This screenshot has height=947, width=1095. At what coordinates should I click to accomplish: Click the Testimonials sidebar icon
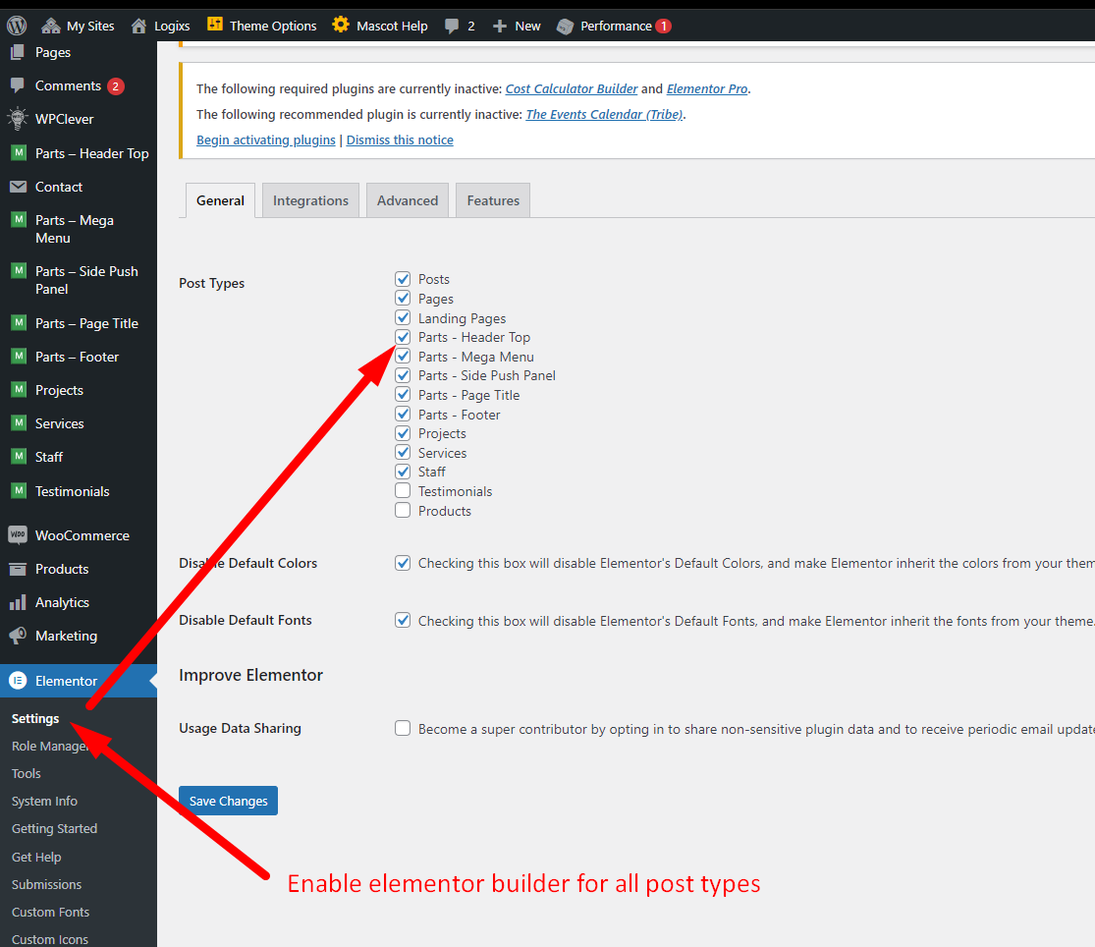19,490
